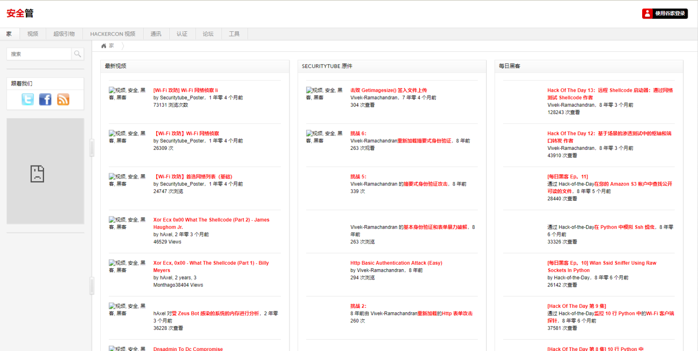Open the Twitter follow icon

click(x=27, y=99)
